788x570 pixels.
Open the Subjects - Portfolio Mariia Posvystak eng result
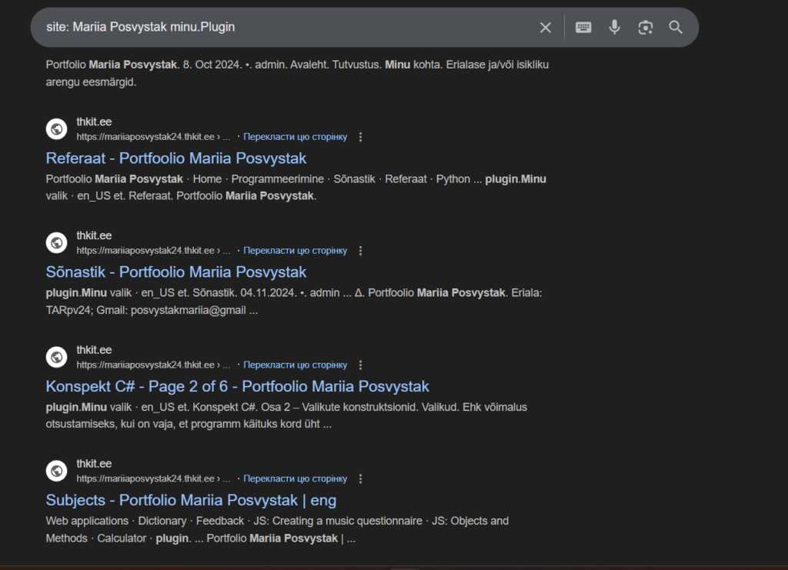[x=191, y=500]
